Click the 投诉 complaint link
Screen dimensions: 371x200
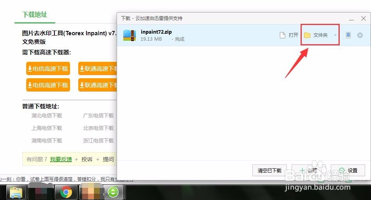coord(87,159)
